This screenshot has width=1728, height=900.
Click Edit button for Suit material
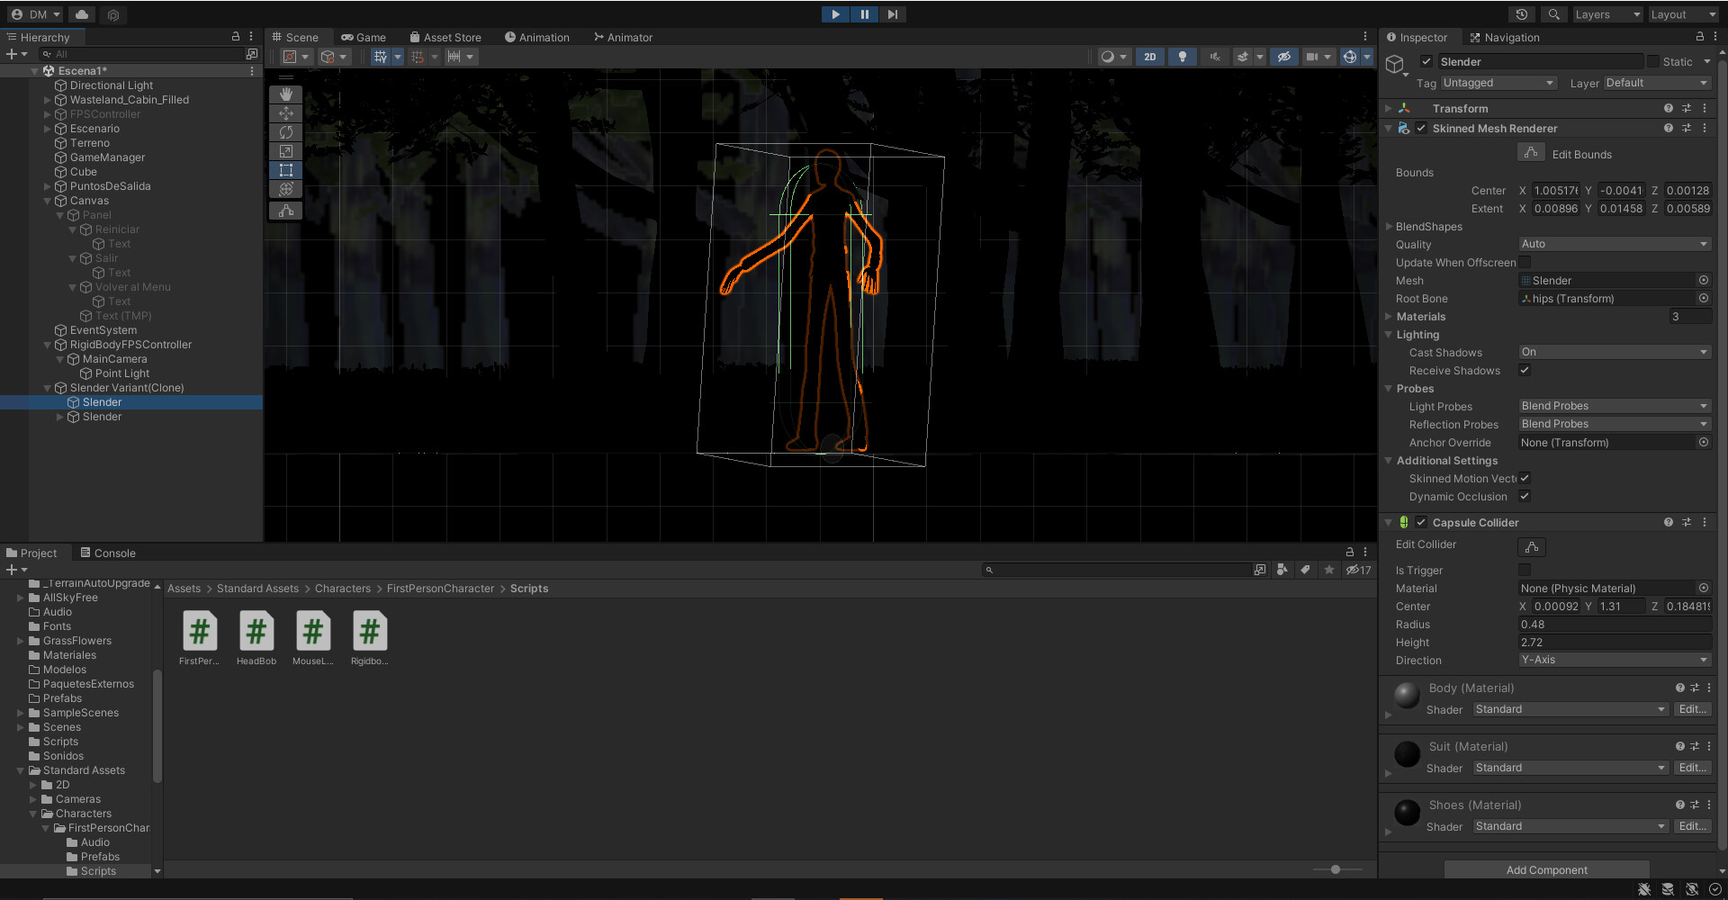coord(1692,768)
